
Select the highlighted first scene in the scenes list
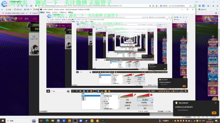[91, 96]
